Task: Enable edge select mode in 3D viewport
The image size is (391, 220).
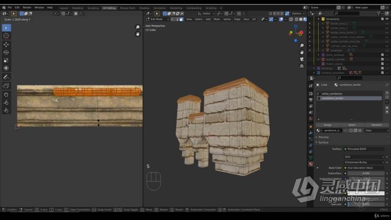Action: pyautogui.click(x=177, y=19)
